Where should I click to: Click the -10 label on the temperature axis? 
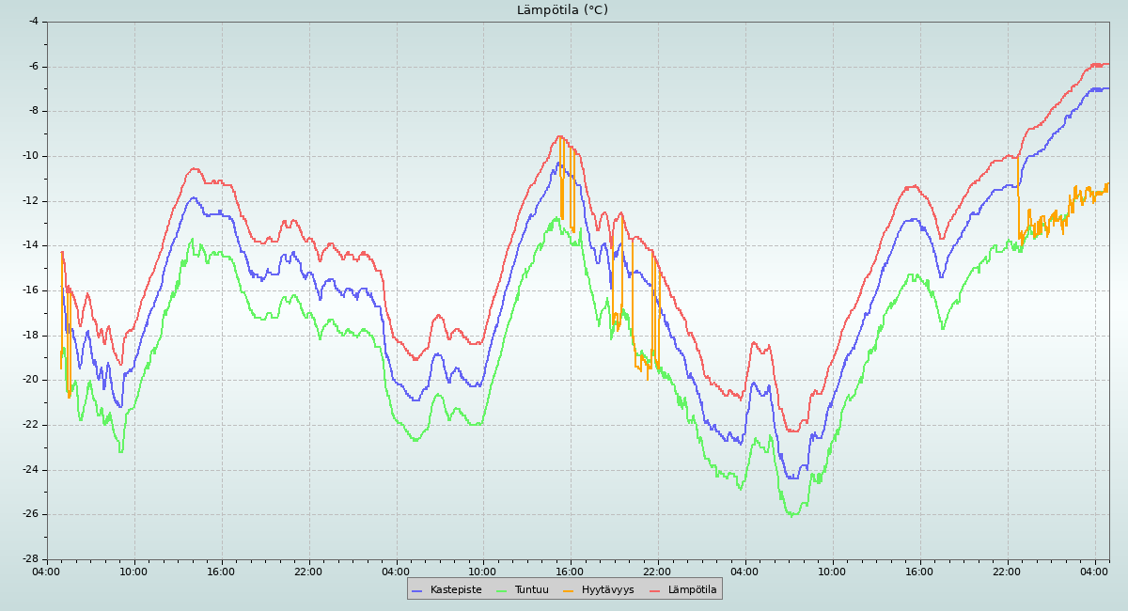(x=30, y=156)
